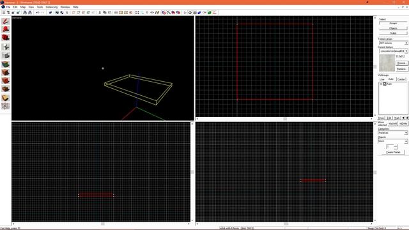Toggle the 2D grid toolbar icon
Screen dimensions: 409x230
[4, 13]
